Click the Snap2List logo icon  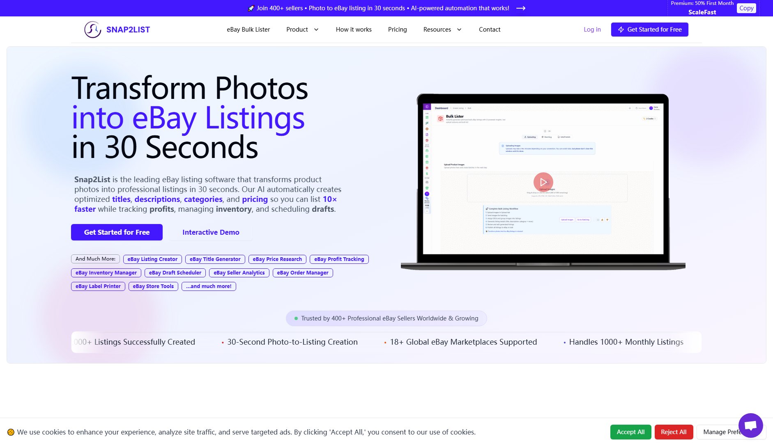point(92,30)
